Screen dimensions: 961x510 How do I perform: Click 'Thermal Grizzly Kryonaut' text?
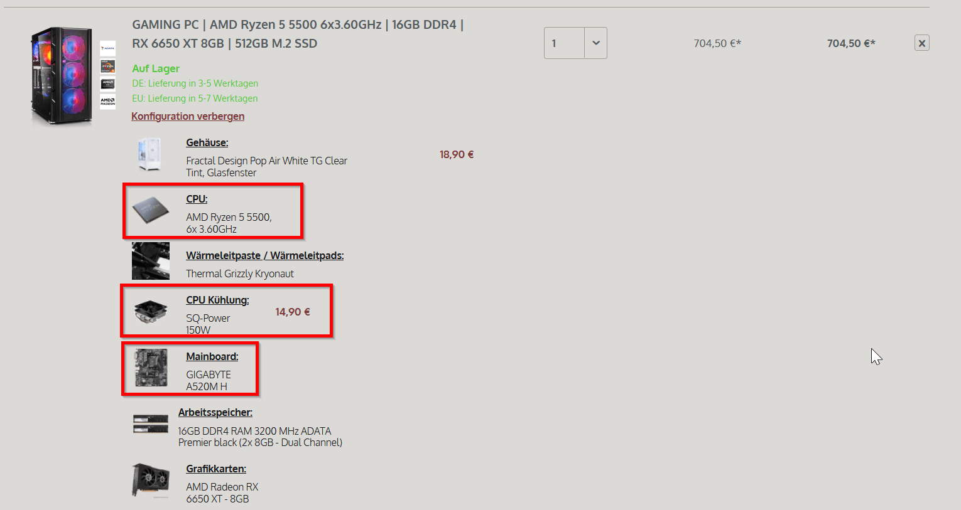[240, 274]
